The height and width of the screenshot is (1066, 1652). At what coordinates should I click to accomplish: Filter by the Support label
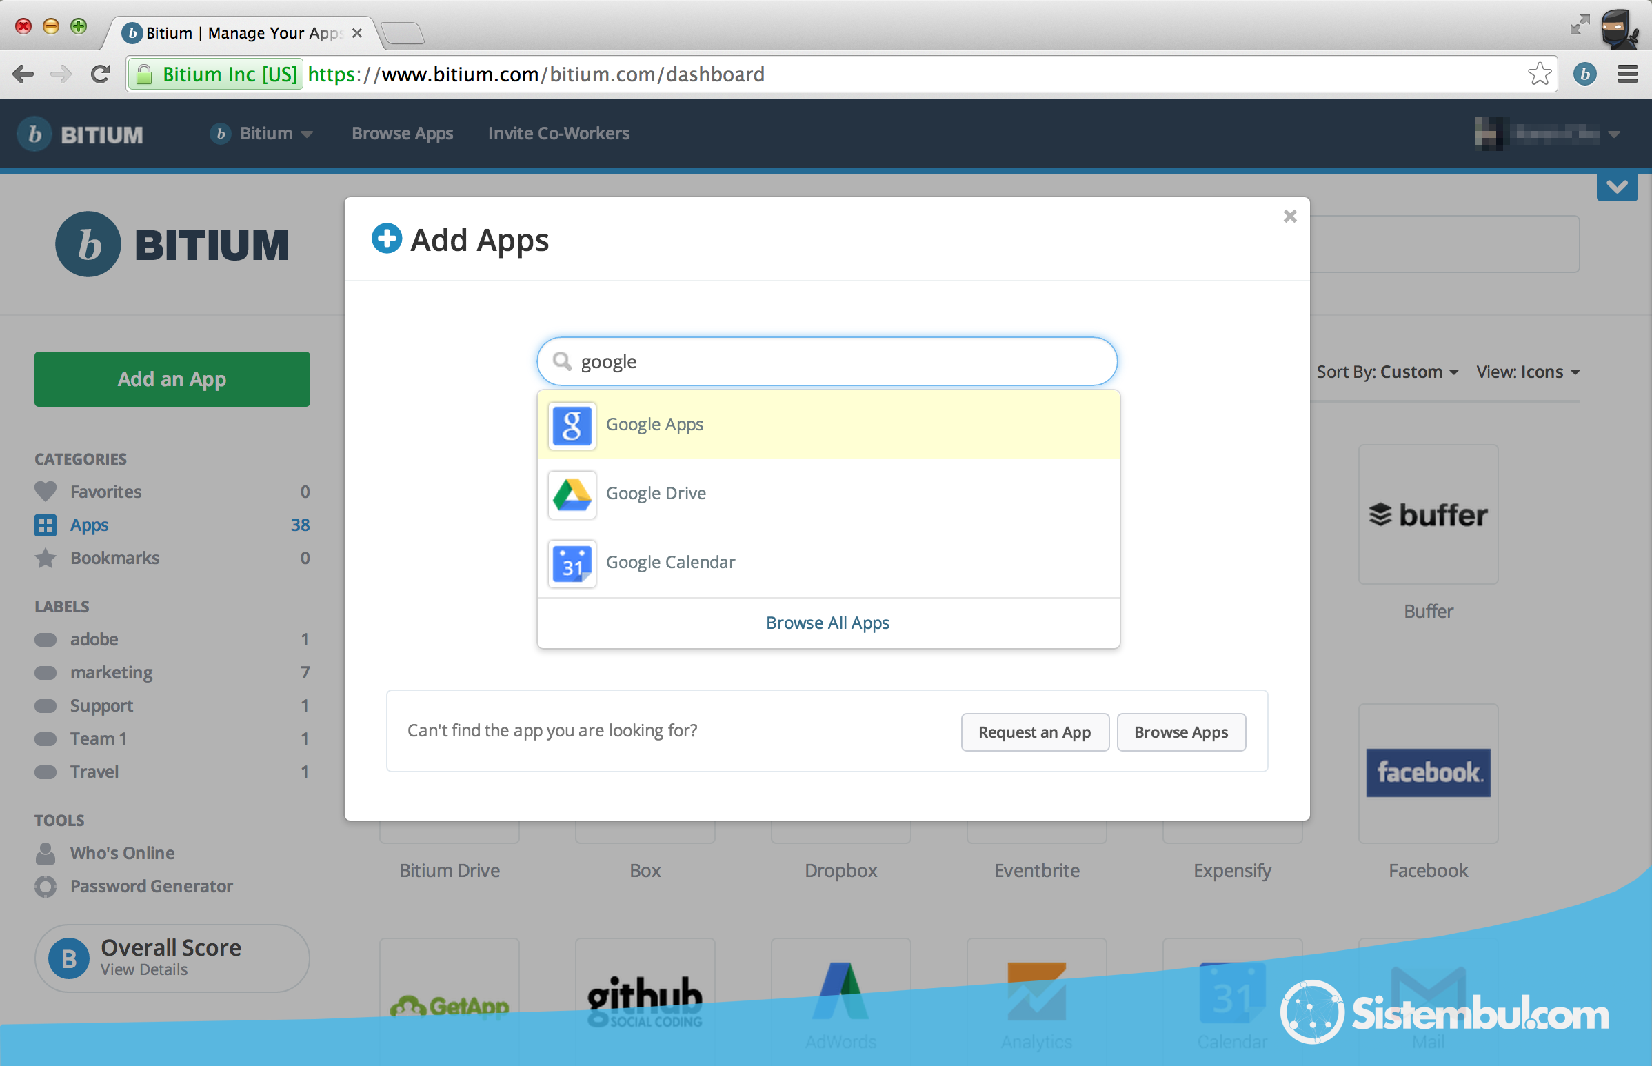[x=172, y=706]
